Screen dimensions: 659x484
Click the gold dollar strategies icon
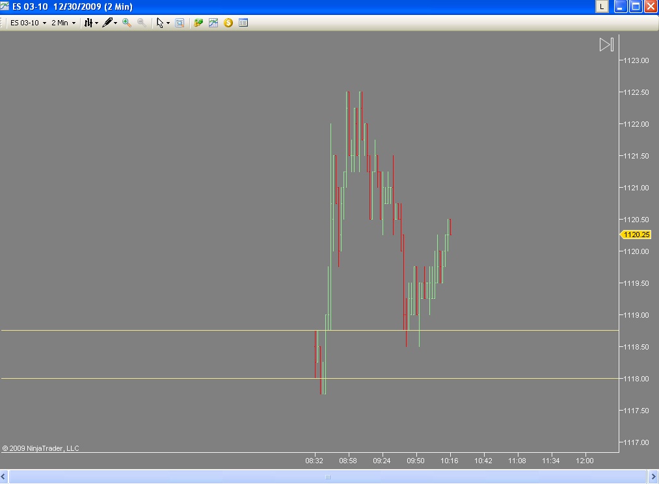point(228,23)
